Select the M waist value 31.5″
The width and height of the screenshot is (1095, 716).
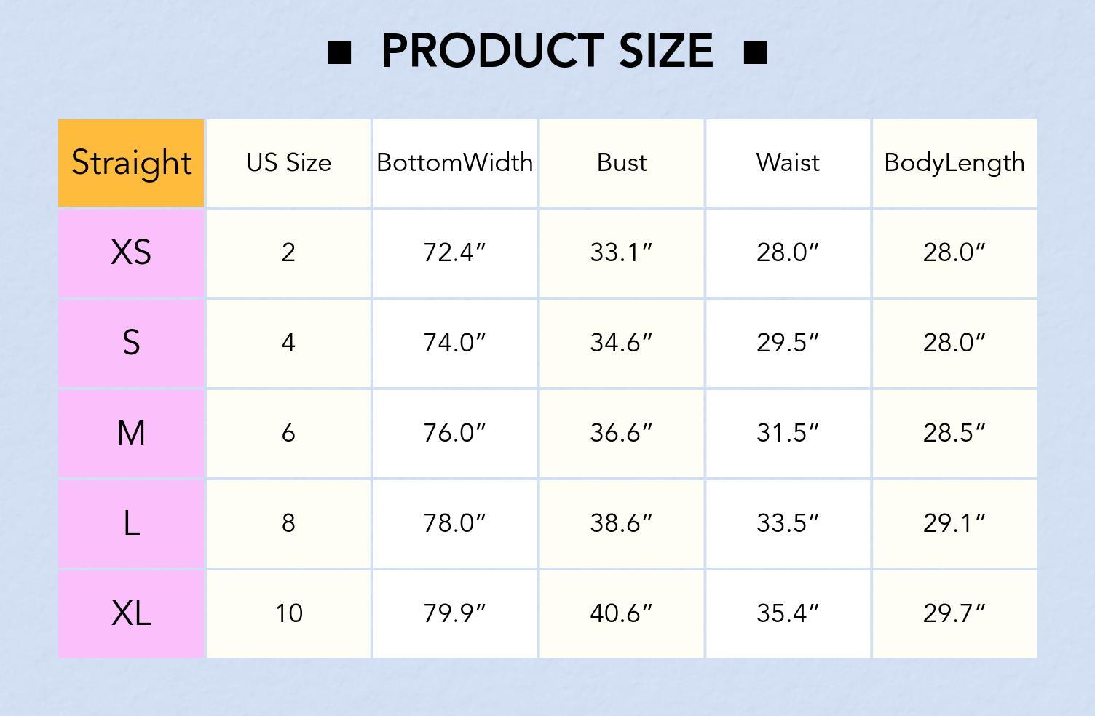pyautogui.click(x=788, y=433)
